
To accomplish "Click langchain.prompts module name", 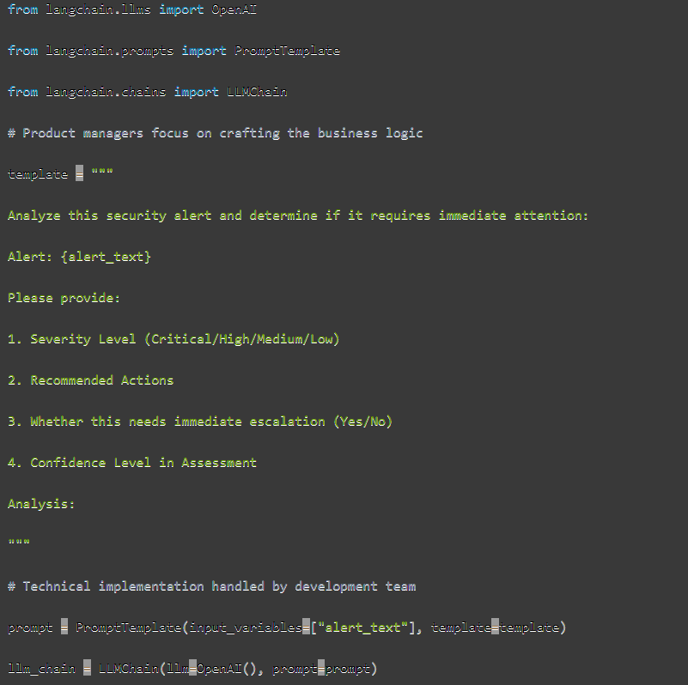I will click(x=110, y=51).
